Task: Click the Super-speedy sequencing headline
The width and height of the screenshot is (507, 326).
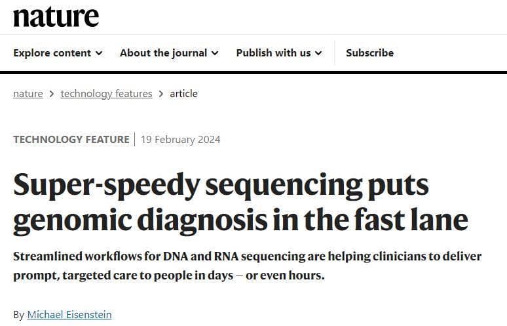Action: click(x=240, y=203)
